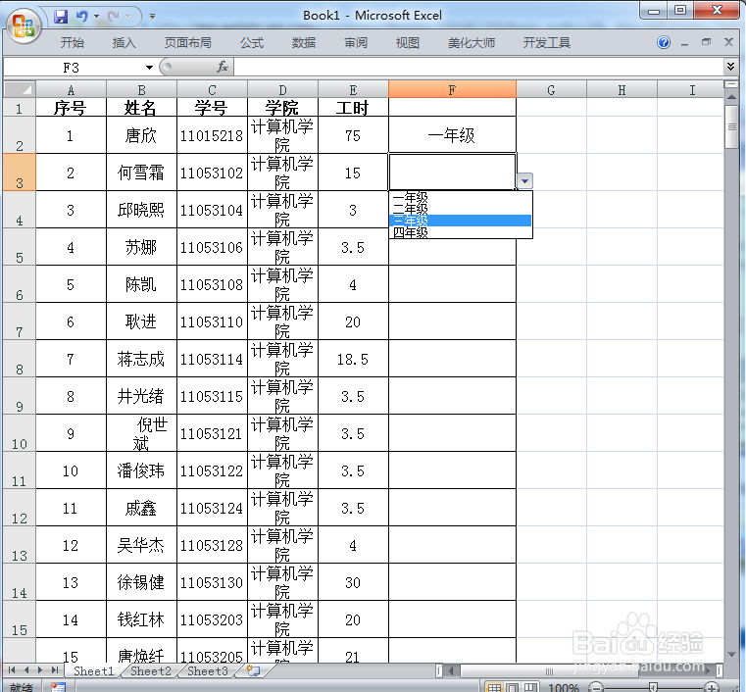The width and height of the screenshot is (746, 692).
Task: Zoom in with the plus button
Action: coord(712,687)
